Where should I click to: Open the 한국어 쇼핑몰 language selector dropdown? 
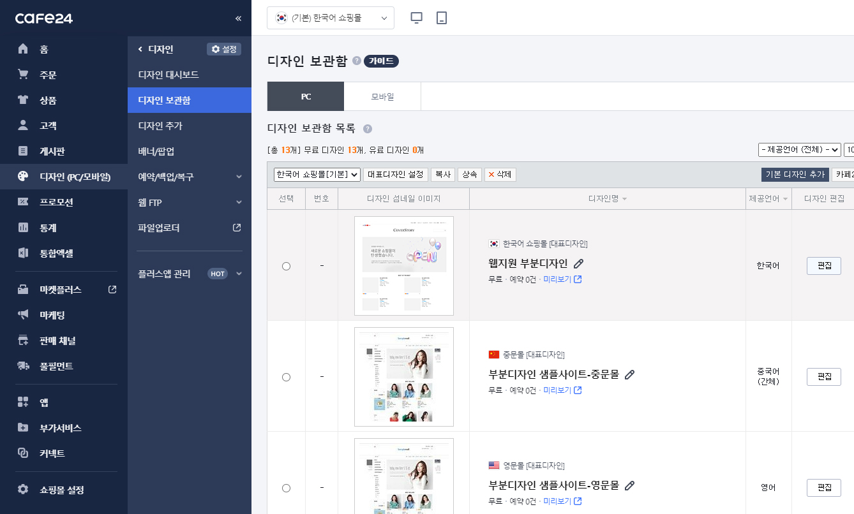(x=331, y=18)
